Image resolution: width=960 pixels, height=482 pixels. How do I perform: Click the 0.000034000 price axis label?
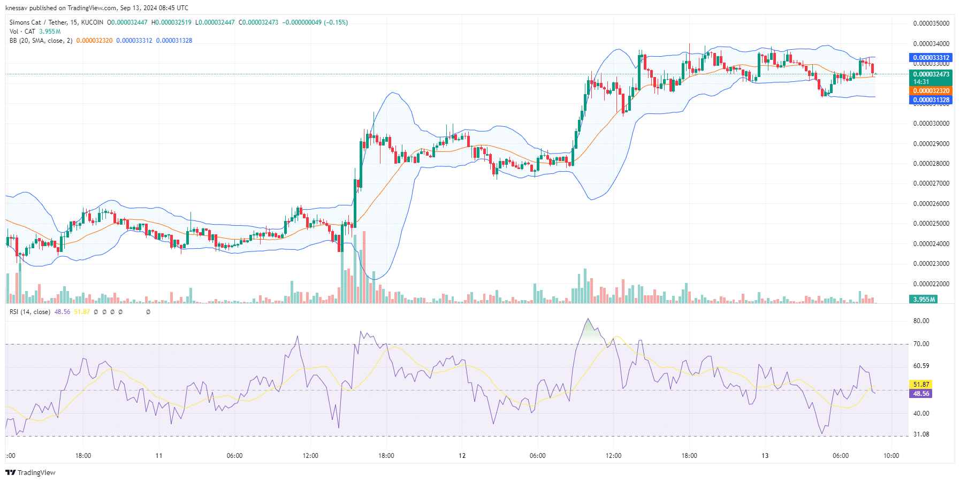coord(931,44)
